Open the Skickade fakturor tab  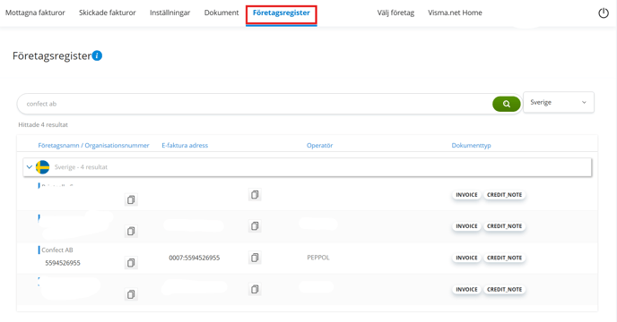[107, 13]
